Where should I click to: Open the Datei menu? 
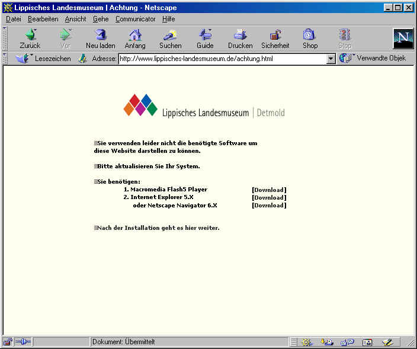point(13,19)
